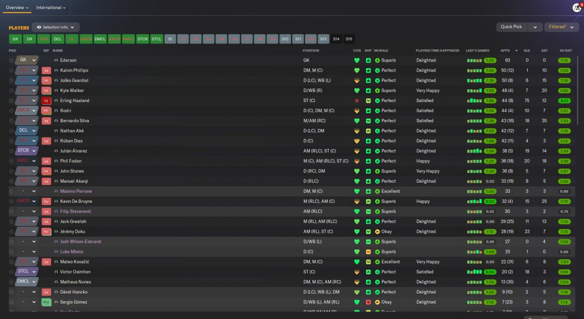Select the DMCL position button
Viewport: 584px width, 319px height.
pos(100,39)
